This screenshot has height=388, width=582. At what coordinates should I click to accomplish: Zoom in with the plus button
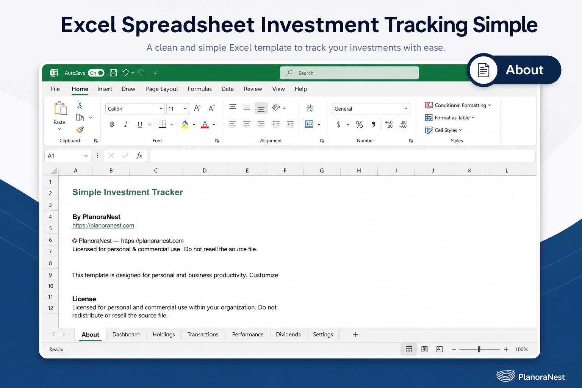[x=506, y=349]
